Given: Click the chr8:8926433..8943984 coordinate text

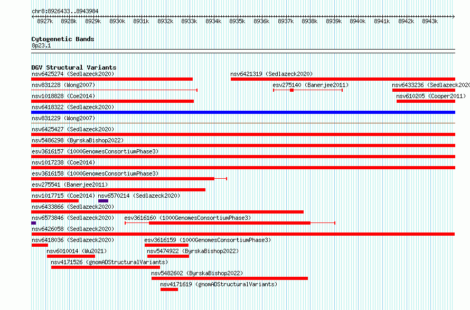Looking at the screenshot, I should (x=65, y=11).
